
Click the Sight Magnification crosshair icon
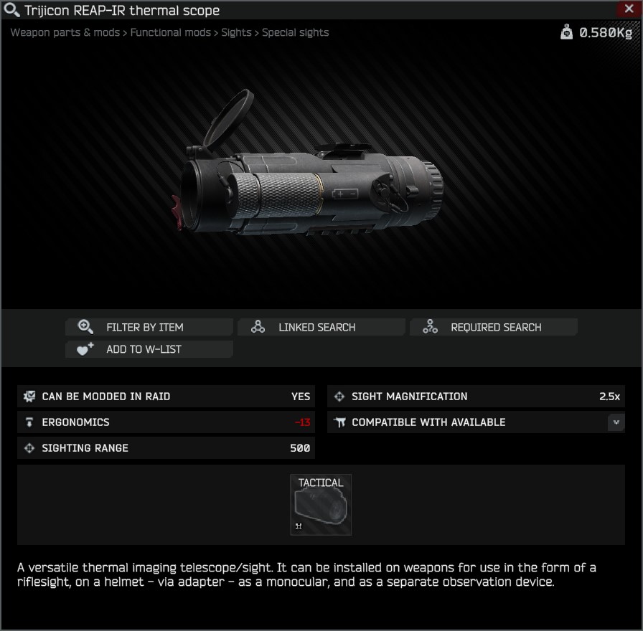339,397
